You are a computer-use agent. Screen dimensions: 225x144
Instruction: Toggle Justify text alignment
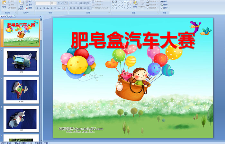point(81,8)
